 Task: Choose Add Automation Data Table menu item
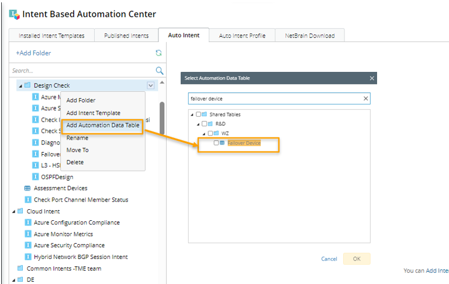point(102,125)
